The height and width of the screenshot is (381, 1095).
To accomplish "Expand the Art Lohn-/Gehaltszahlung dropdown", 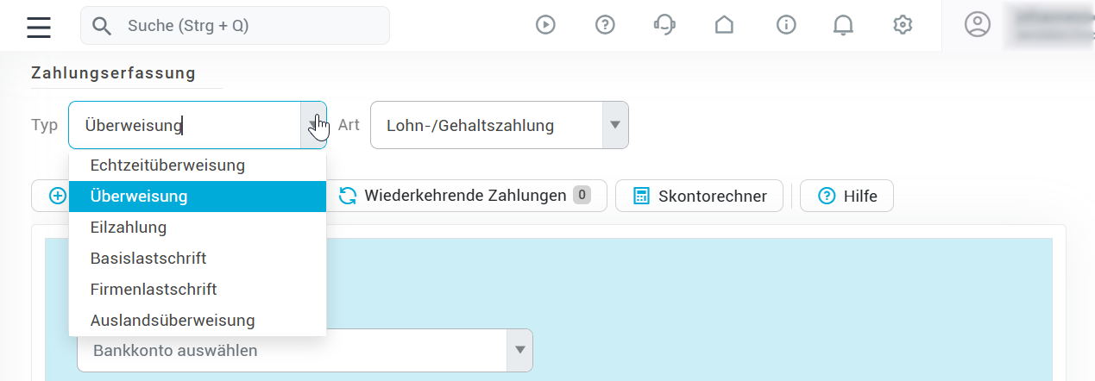I will (x=614, y=125).
